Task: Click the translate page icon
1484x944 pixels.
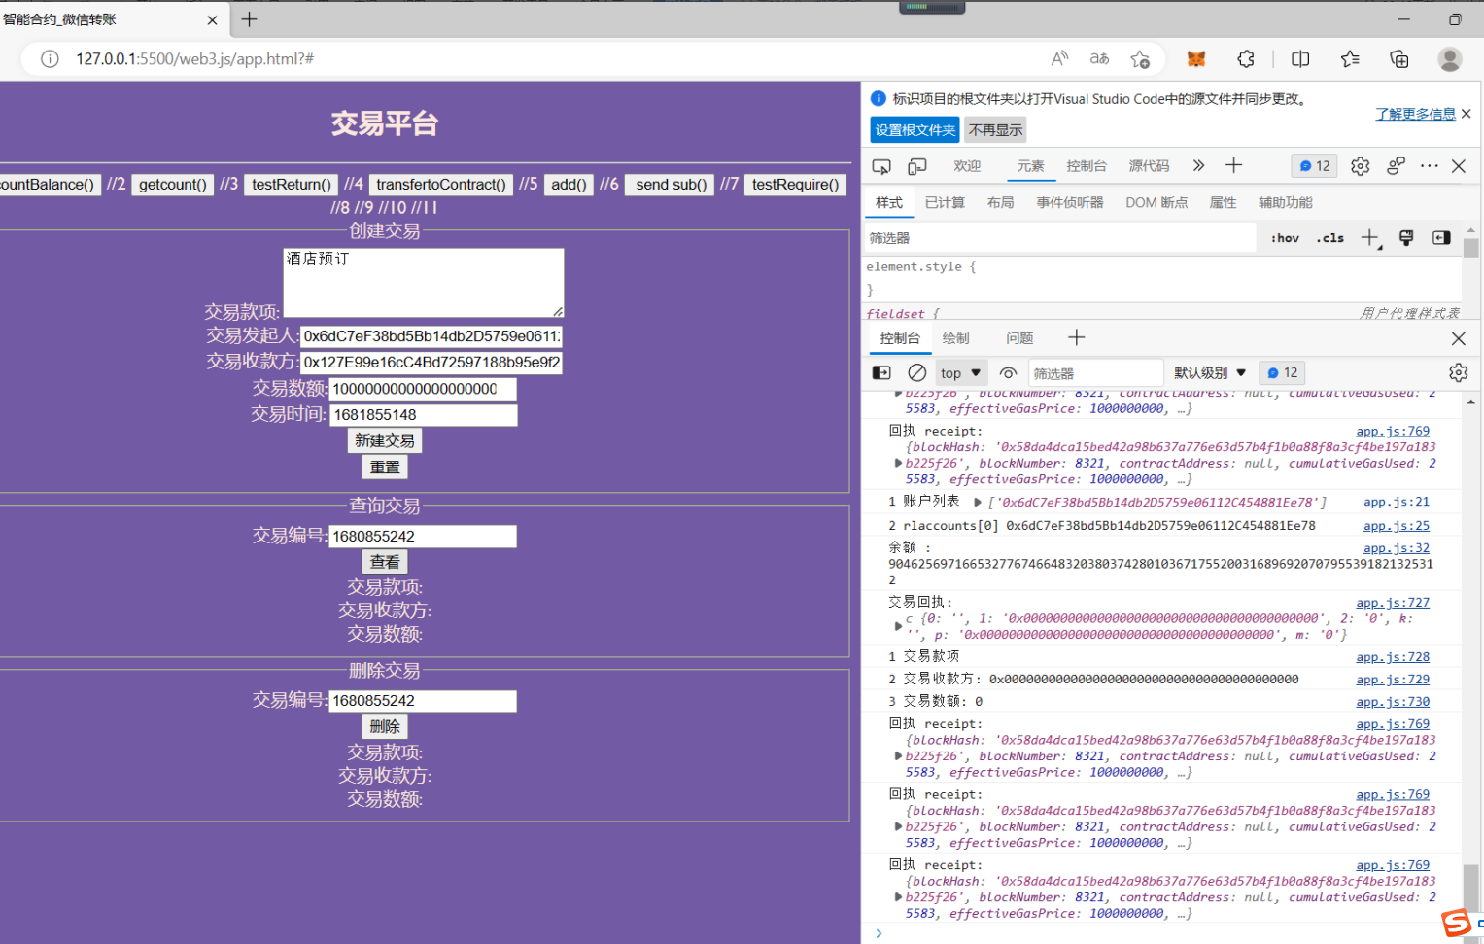Action: [x=1099, y=59]
